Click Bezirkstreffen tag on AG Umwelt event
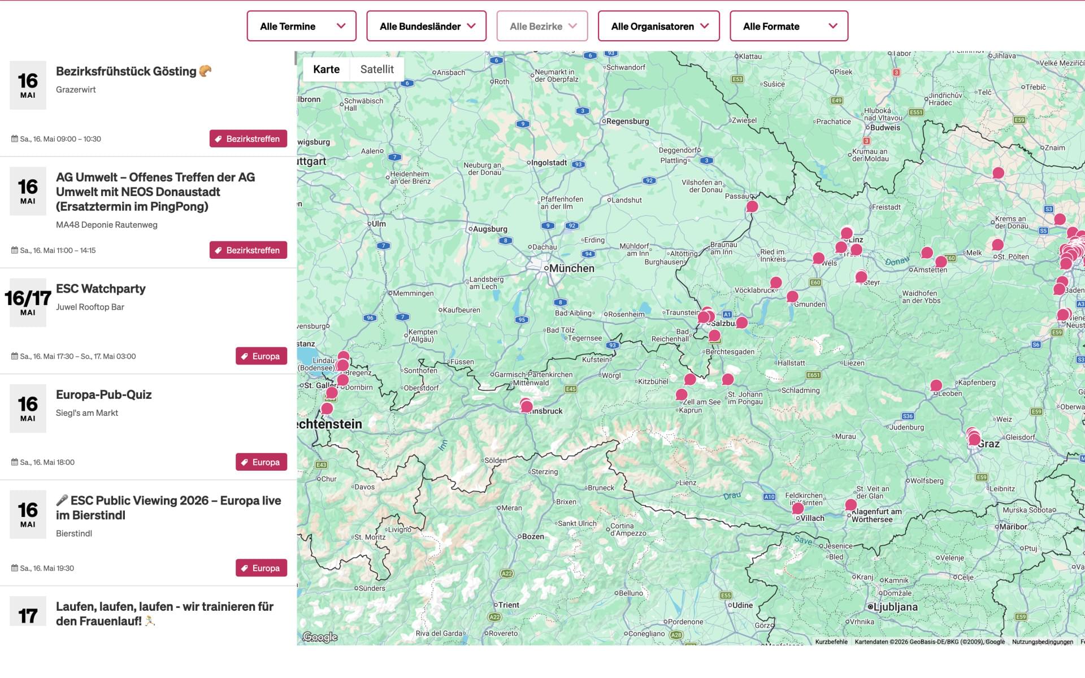The image size is (1085, 678). coord(248,250)
